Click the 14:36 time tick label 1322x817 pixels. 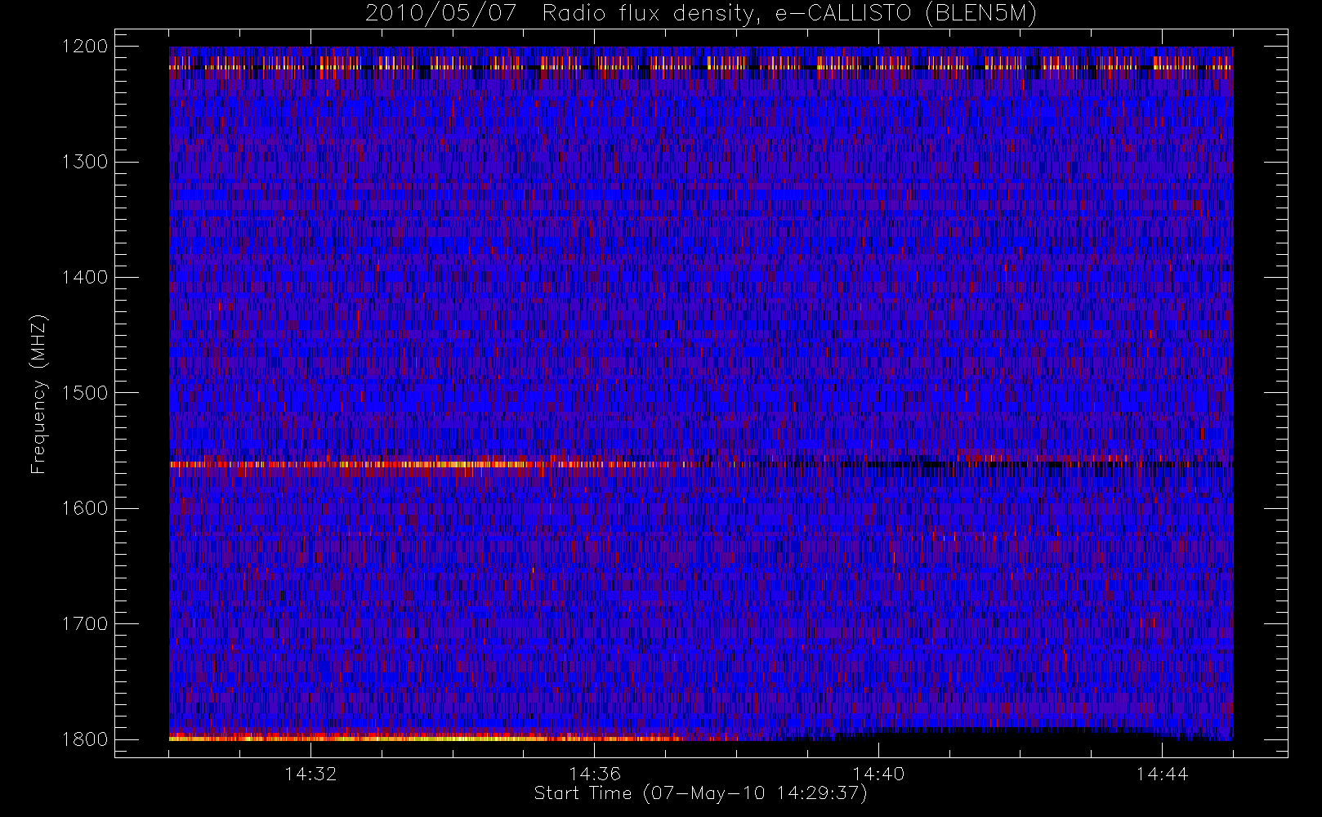[595, 774]
